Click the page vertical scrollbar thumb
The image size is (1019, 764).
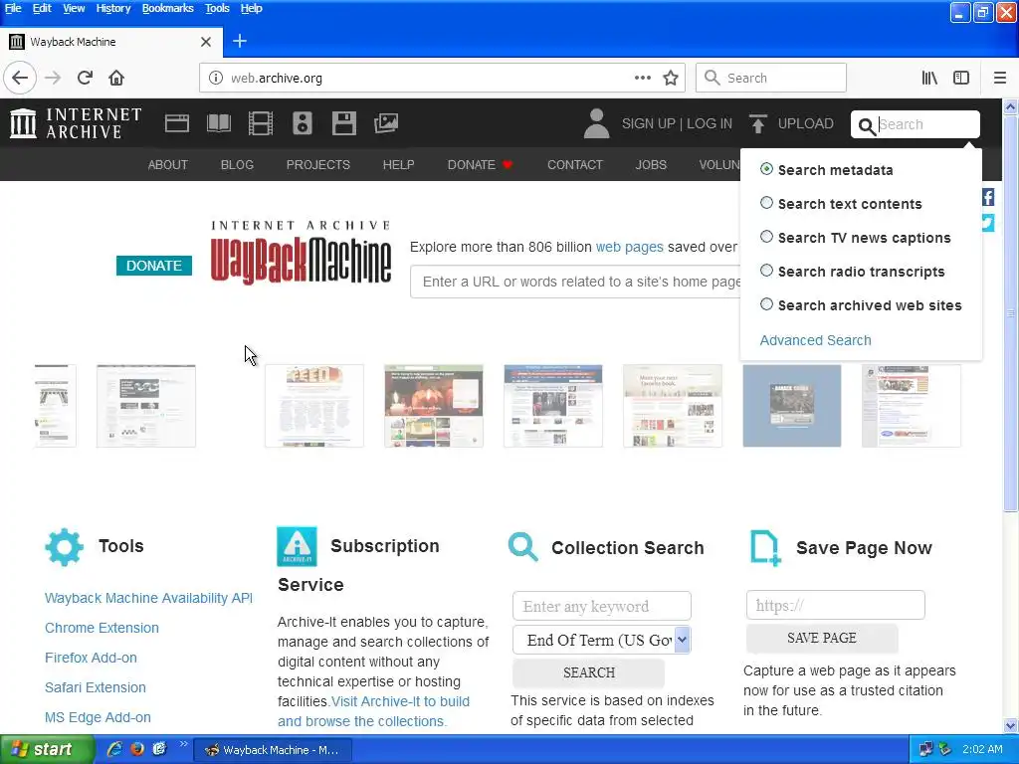[1011, 315]
